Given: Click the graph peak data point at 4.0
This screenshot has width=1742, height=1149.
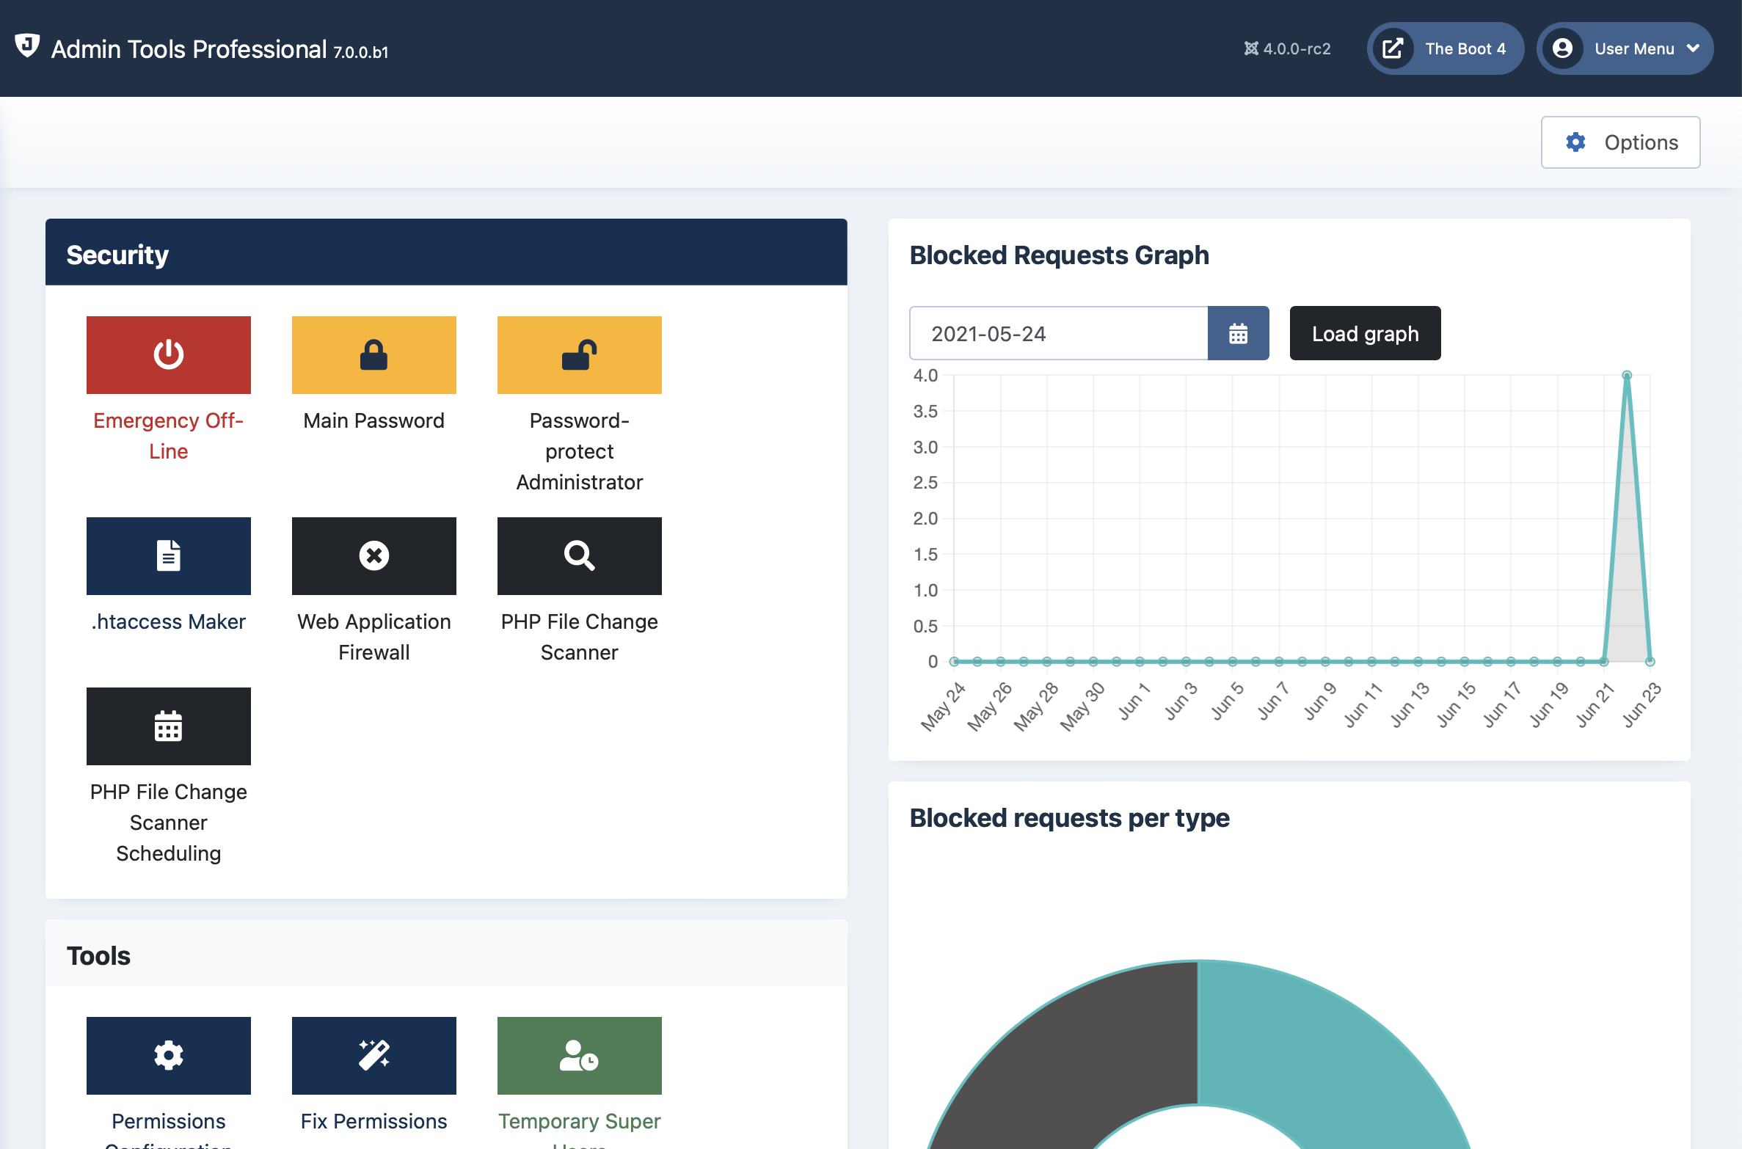Looking at the screenshot, I should coord(1627,375).
